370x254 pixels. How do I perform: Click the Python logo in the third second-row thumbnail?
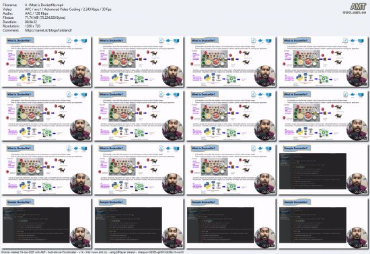[207, 132]
